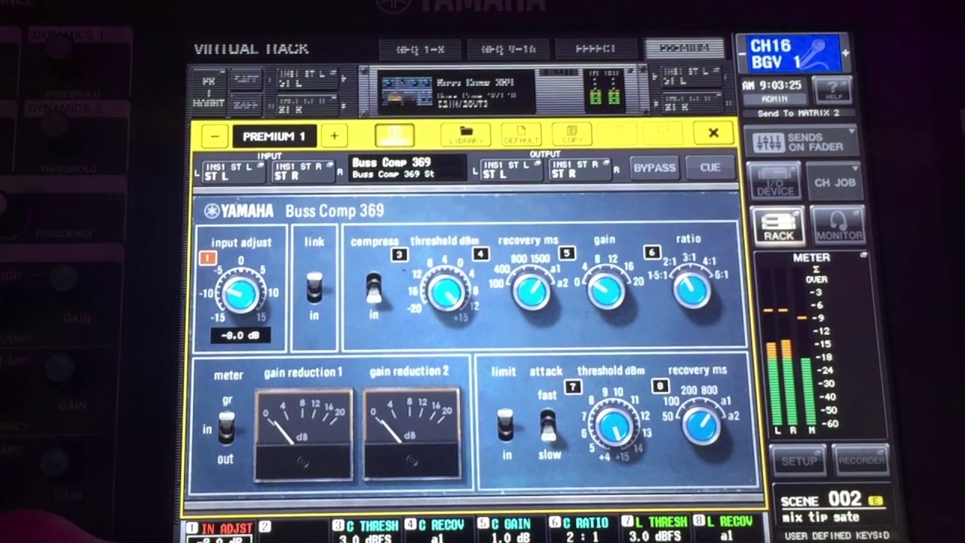Viewport: 965px width, 543px height.
Task: Select compressor recovery badge 4
Action: pyautogui.click(x=479, y=253)
